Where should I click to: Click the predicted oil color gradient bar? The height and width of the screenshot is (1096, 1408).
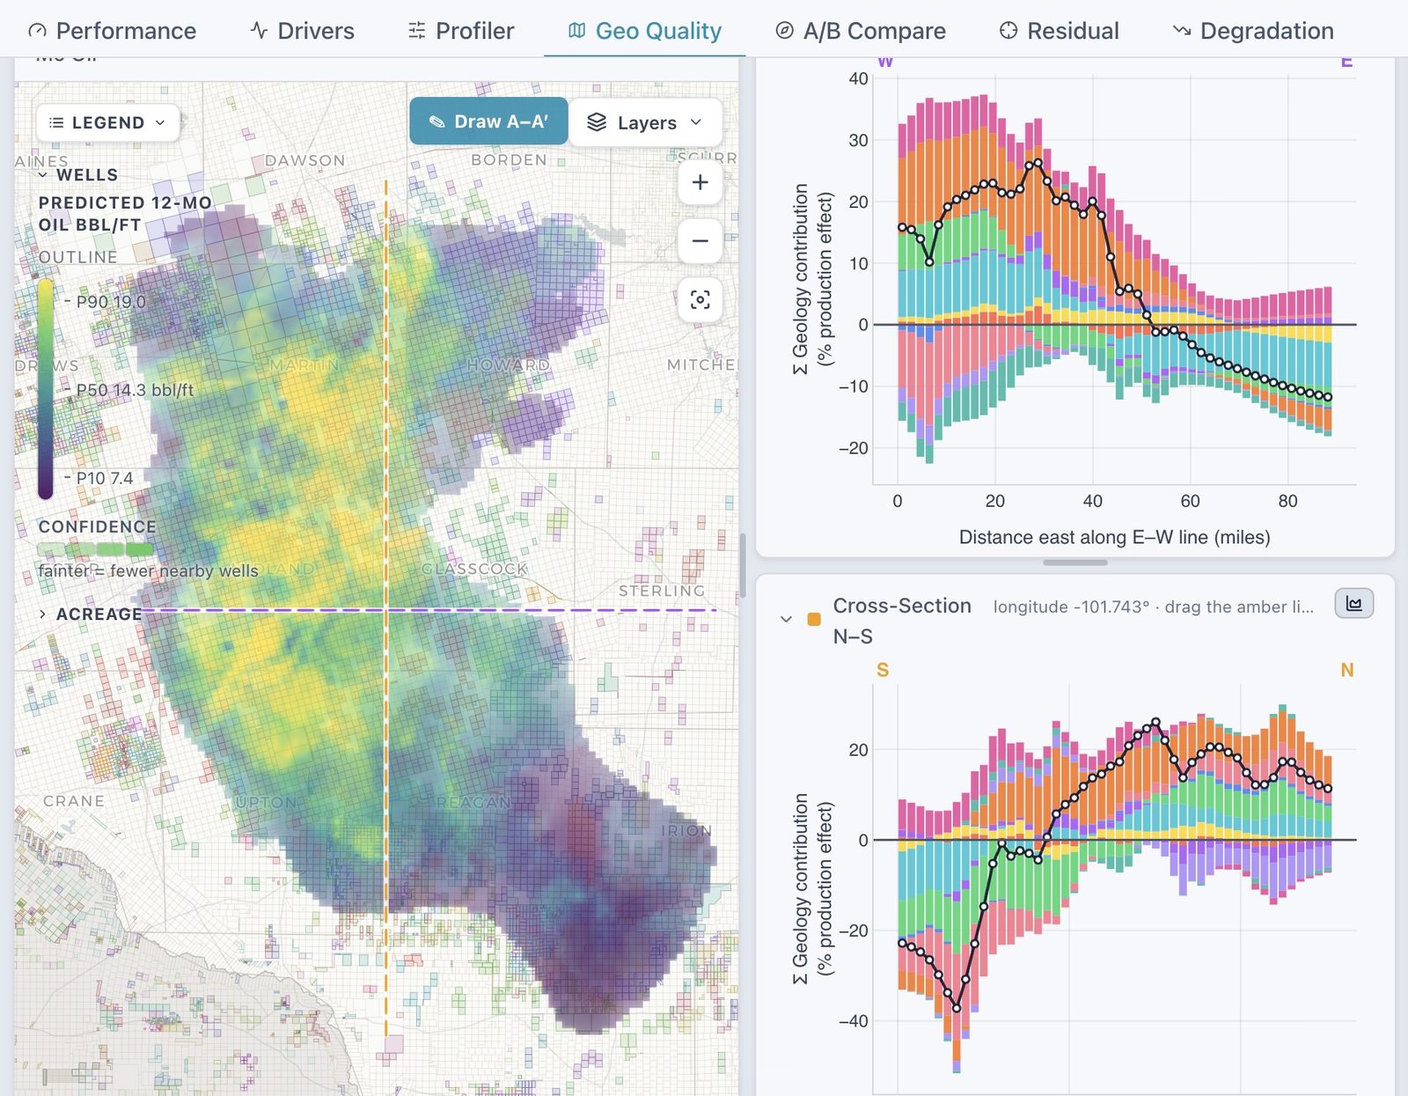pos(46,389)
